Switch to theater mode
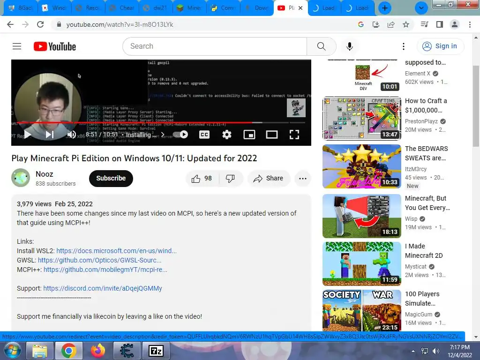Image resolution: width=480 pixels, height=360 pixels. (272, 135)
